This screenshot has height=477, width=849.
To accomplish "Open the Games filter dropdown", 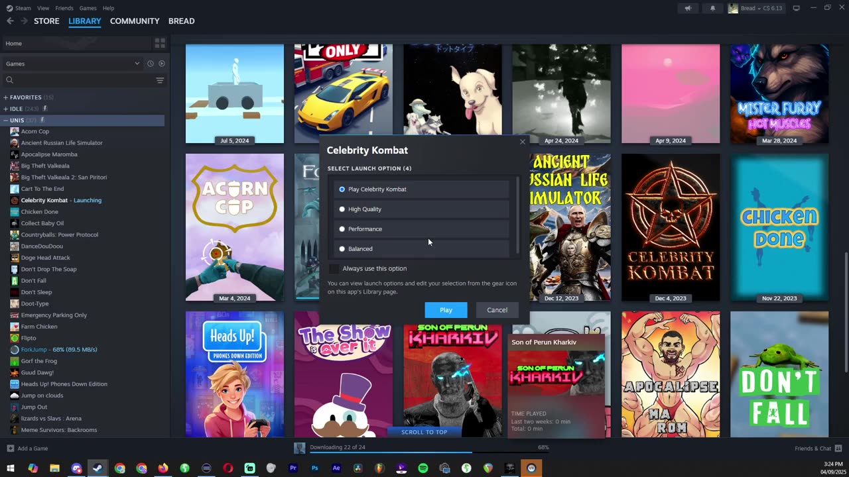I will pos(73,64).
